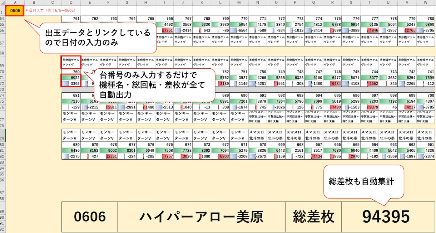Viewport: 436px width, 233px height.
Task: Select the cell showing -3785
Action: coord(426,107)
